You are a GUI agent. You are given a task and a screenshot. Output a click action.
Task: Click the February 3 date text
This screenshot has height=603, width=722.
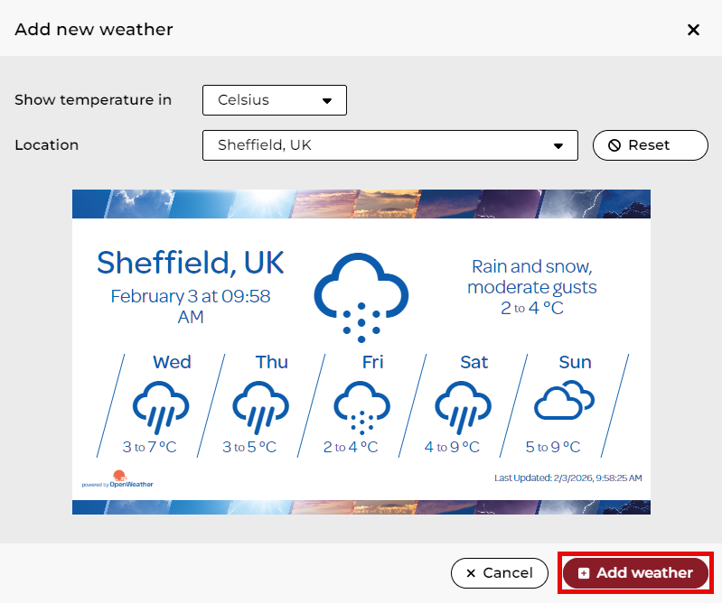tap(190, 305)
